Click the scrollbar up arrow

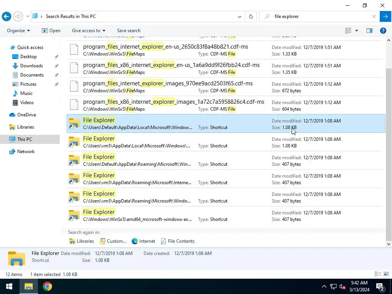(x=389, y=40)
